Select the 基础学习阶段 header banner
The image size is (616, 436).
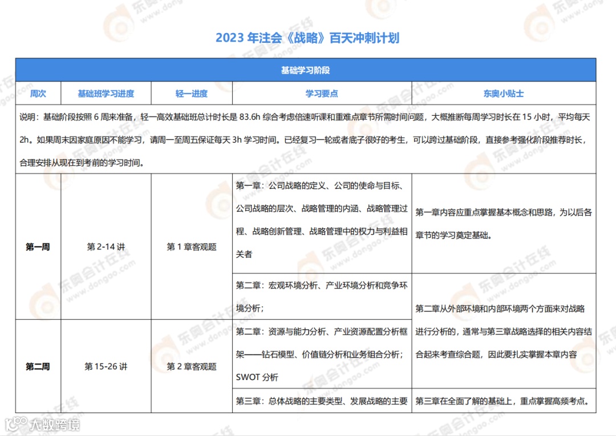coord(306,70)
